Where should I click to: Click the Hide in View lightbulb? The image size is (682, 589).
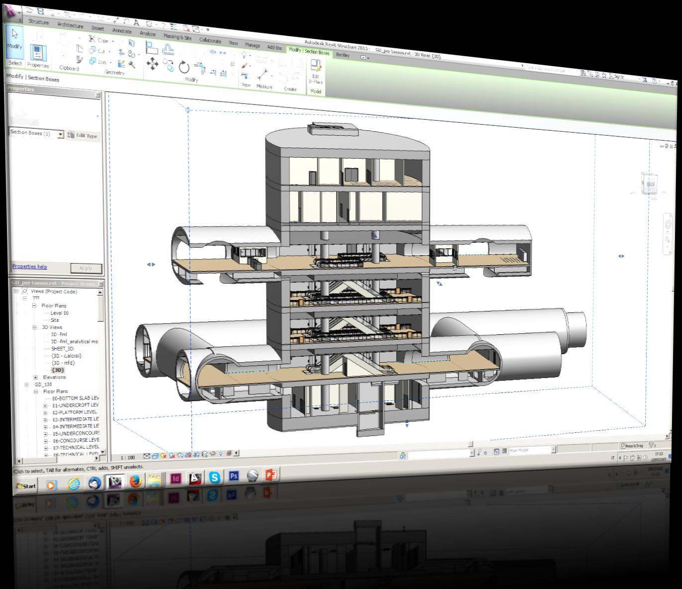[244, 54]
